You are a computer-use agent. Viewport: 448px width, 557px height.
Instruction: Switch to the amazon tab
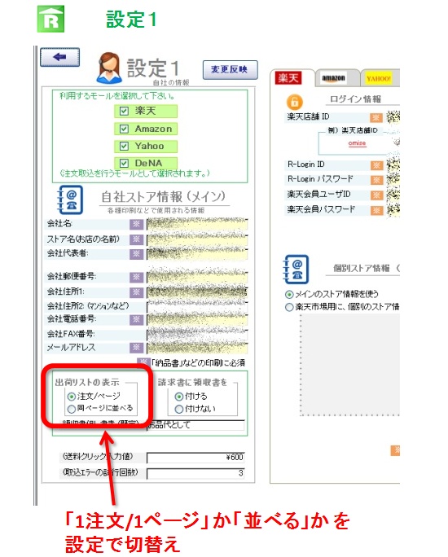(333, 78)
